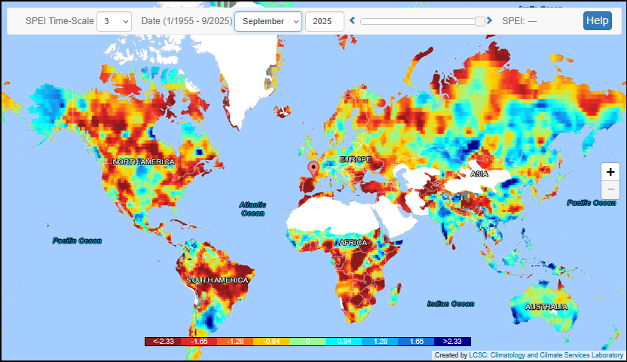The height and width of the screenshot is (362, 627).
Task: Open the Help button
Action: click(598, 21)
